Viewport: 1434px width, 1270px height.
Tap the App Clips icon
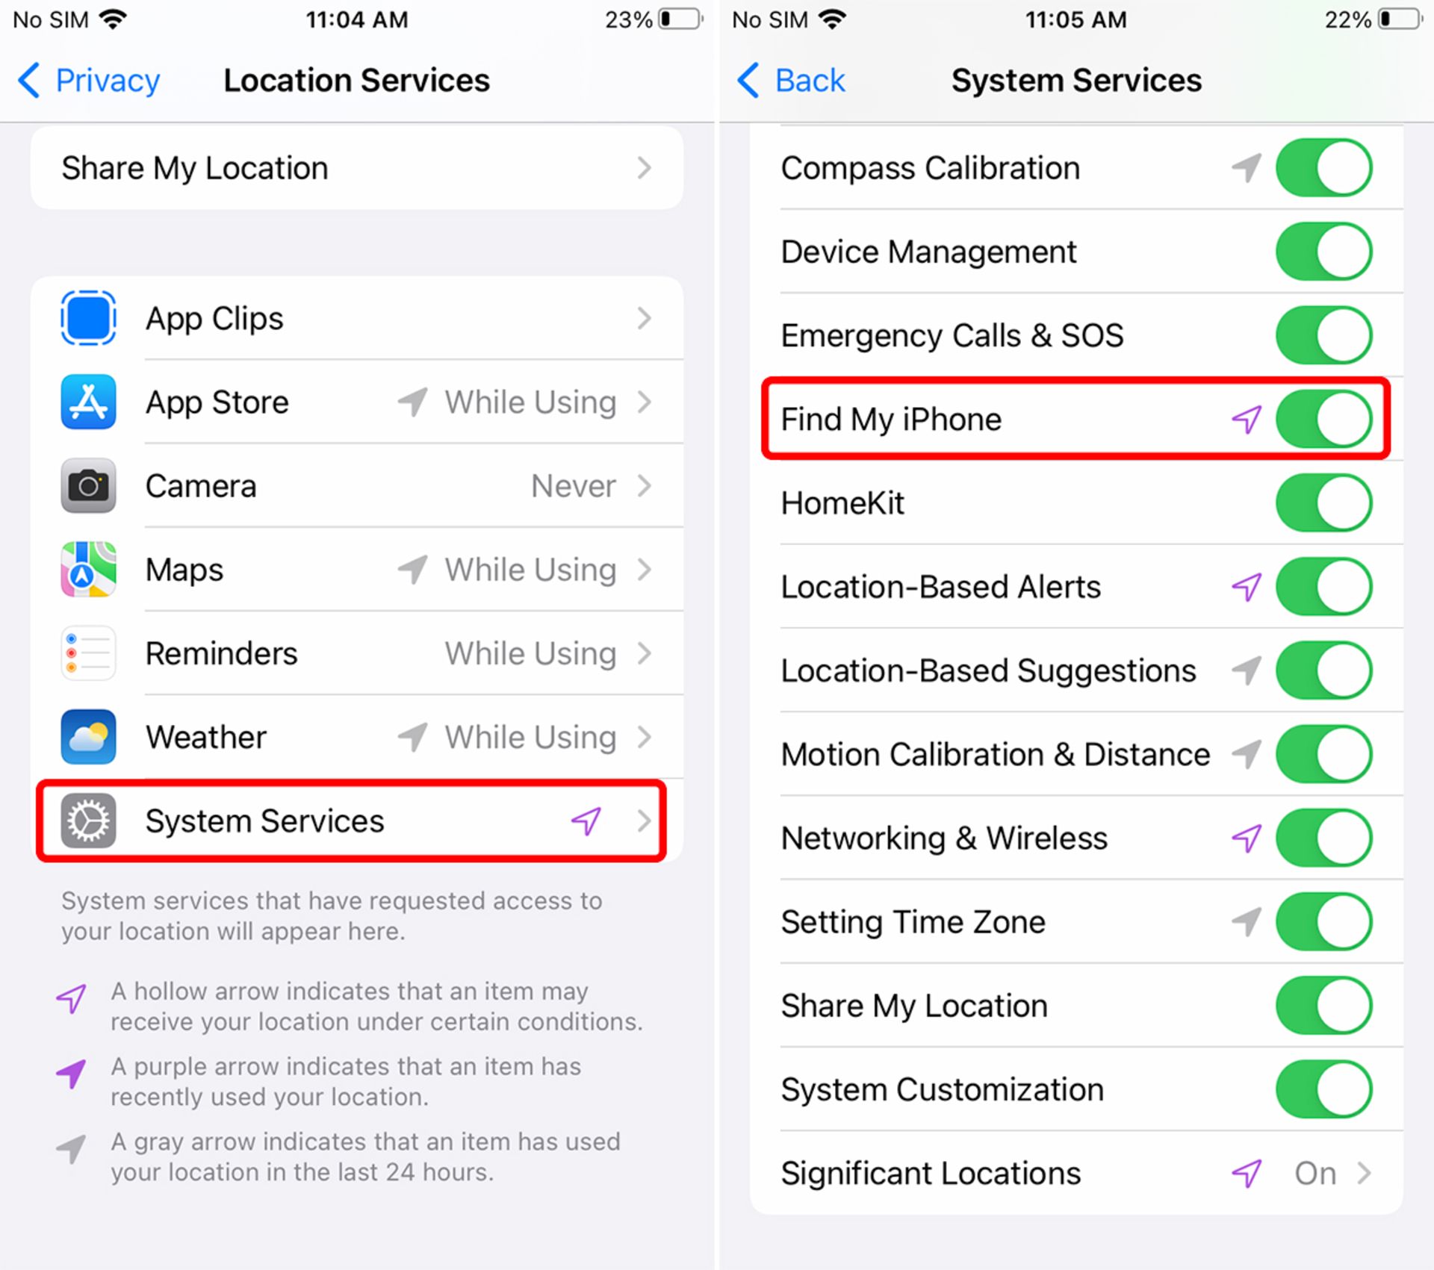[88, 318]
